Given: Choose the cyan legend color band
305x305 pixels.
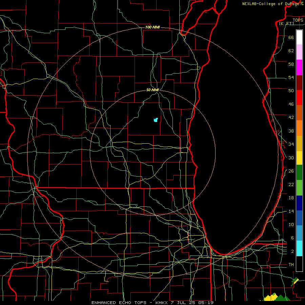Looking at the screenshot, I should coord(299,248).
